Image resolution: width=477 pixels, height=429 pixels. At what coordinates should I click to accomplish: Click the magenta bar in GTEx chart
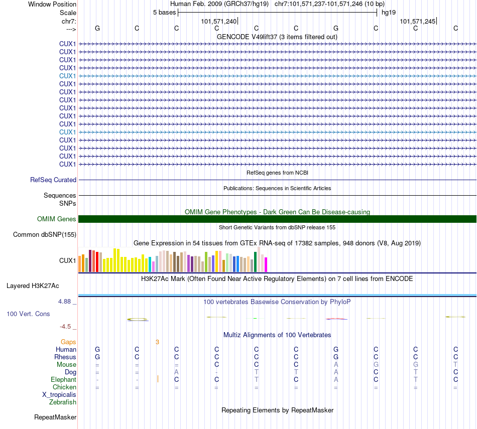point(266,264)
